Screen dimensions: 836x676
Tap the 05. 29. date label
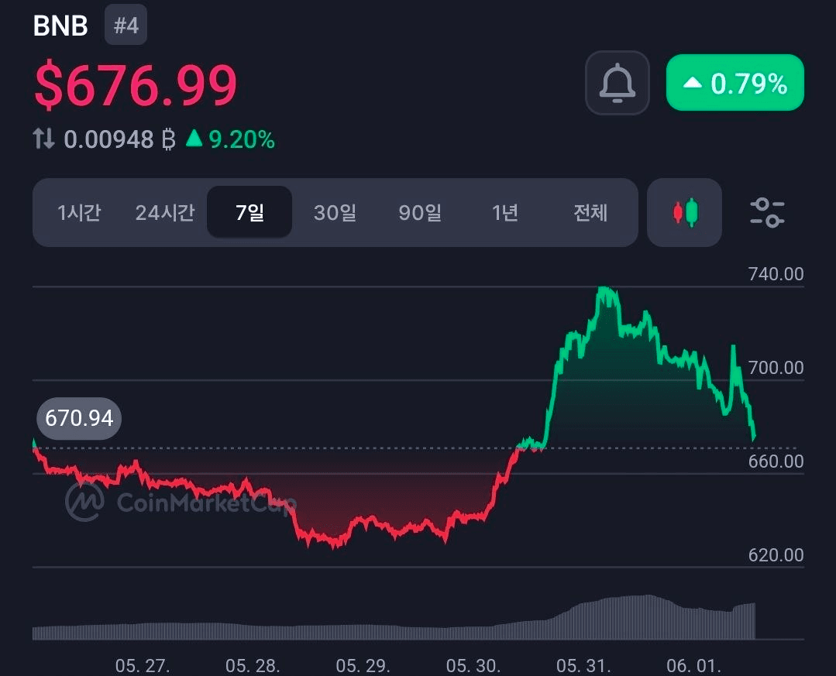[x=363, y=666]
